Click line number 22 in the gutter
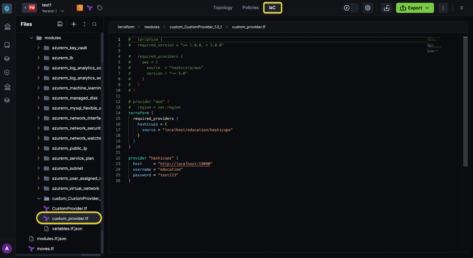Image resolution: width=473 pixels, height=258 pixels. (x=118, y=158)
